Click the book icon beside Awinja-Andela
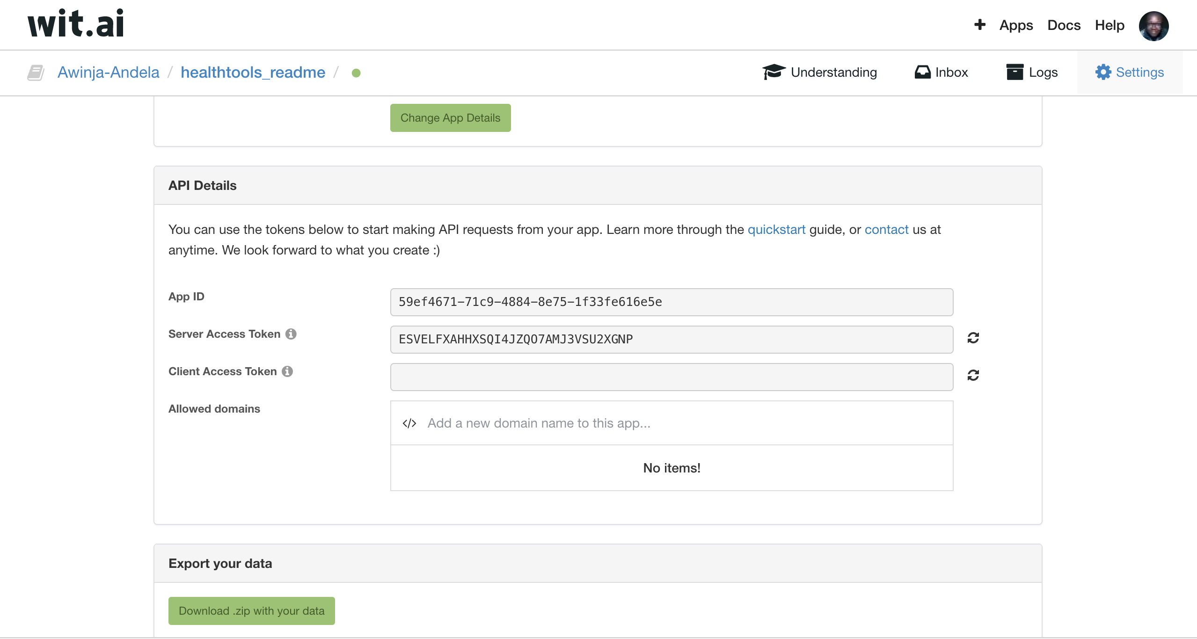 tap(36, 73)
